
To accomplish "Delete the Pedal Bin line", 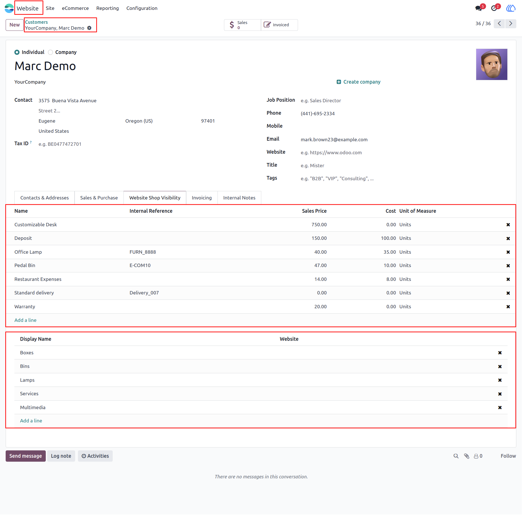I will tap(508, 266).
